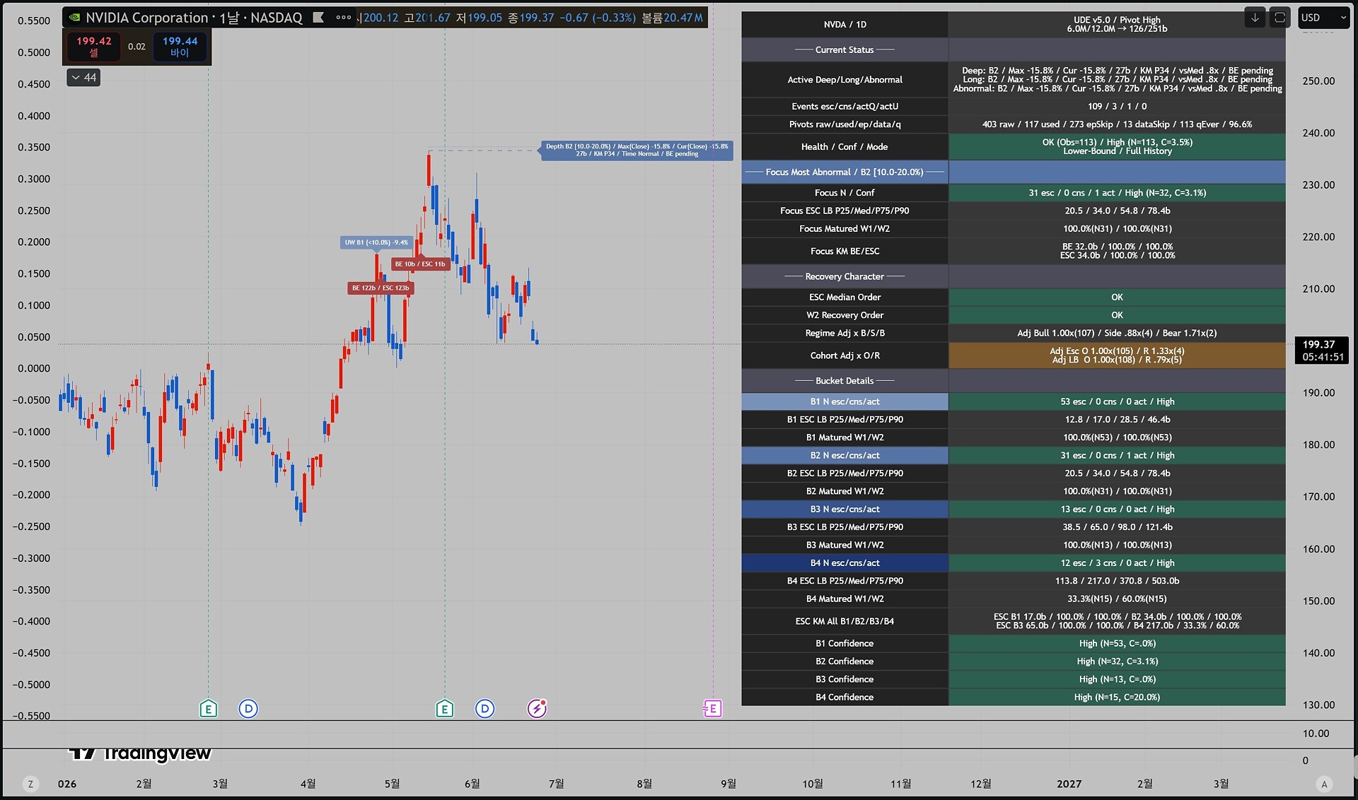Click the 'B3 N esc/cns/act' row label
Image resolution: width=1358 pixels, height=800 pixels.
click(845, 509)
